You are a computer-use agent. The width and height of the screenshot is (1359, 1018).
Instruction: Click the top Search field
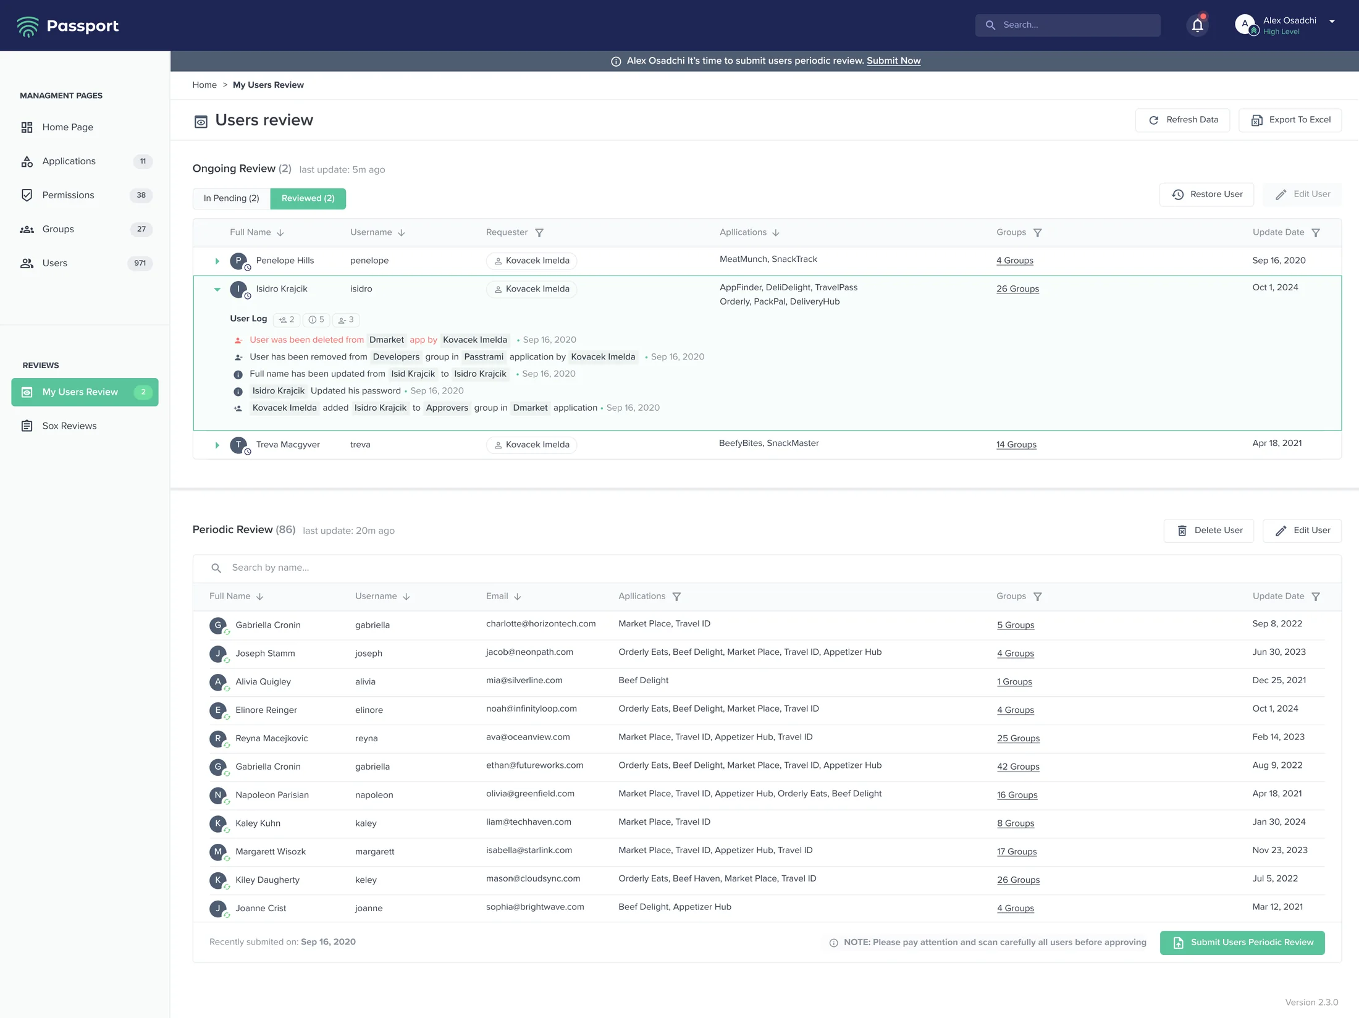1067,25
